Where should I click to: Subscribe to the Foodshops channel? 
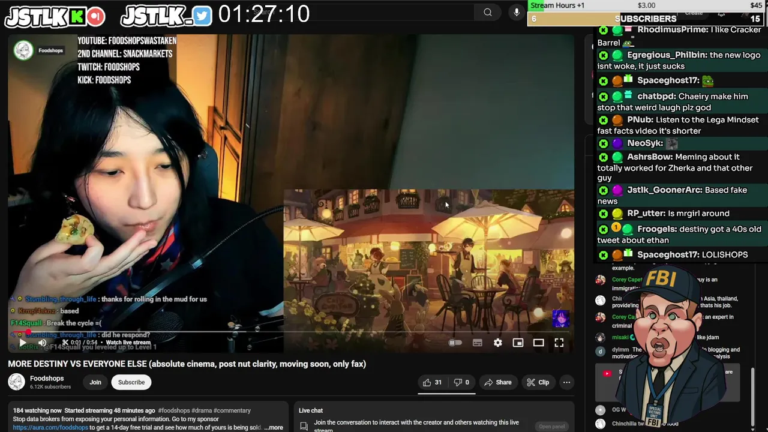[x=131, y=382]
